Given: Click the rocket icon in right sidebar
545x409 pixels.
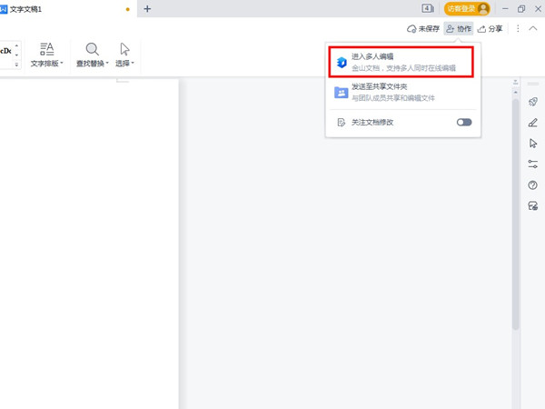Looking at the screenshot, I should pos(533,102).
